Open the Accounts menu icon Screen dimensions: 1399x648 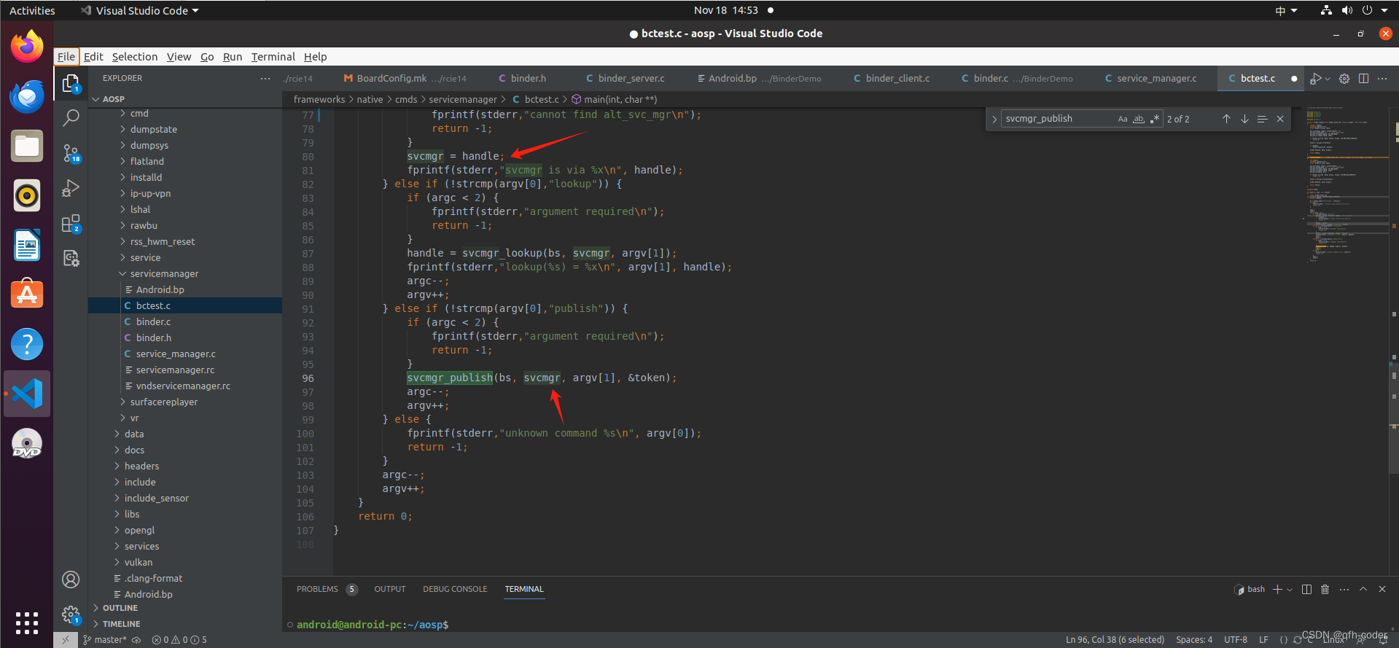tap(71, 579)
